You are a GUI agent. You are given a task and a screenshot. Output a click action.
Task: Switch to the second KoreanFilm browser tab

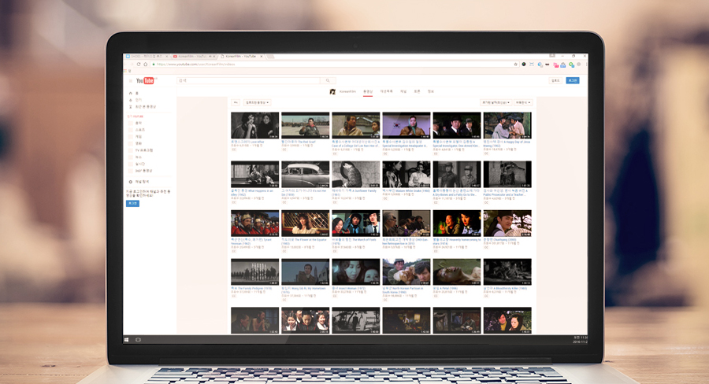coord(195,57)
